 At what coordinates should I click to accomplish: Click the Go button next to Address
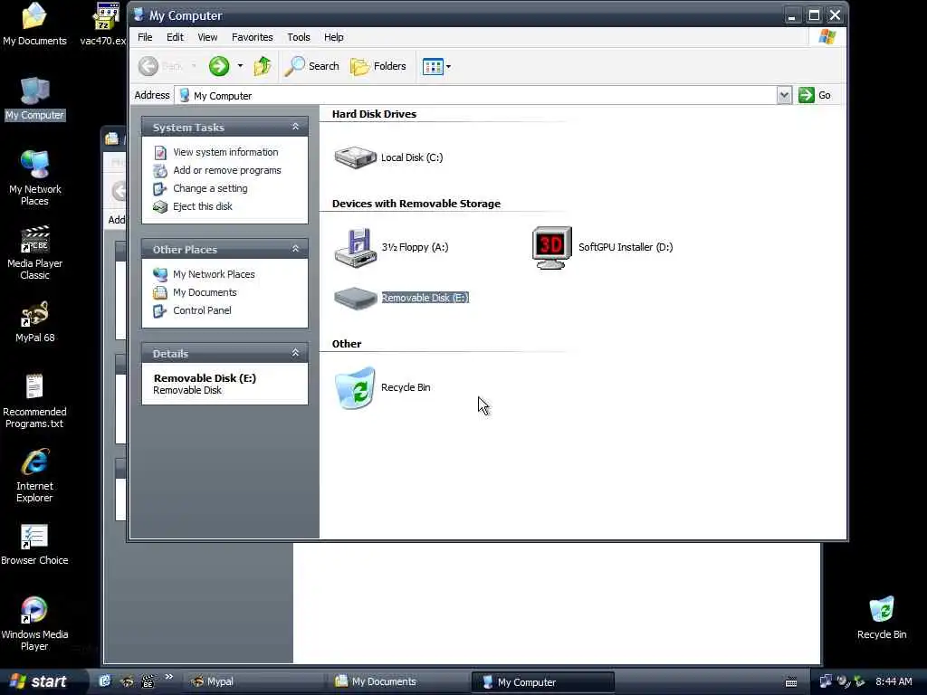(815, 95)
